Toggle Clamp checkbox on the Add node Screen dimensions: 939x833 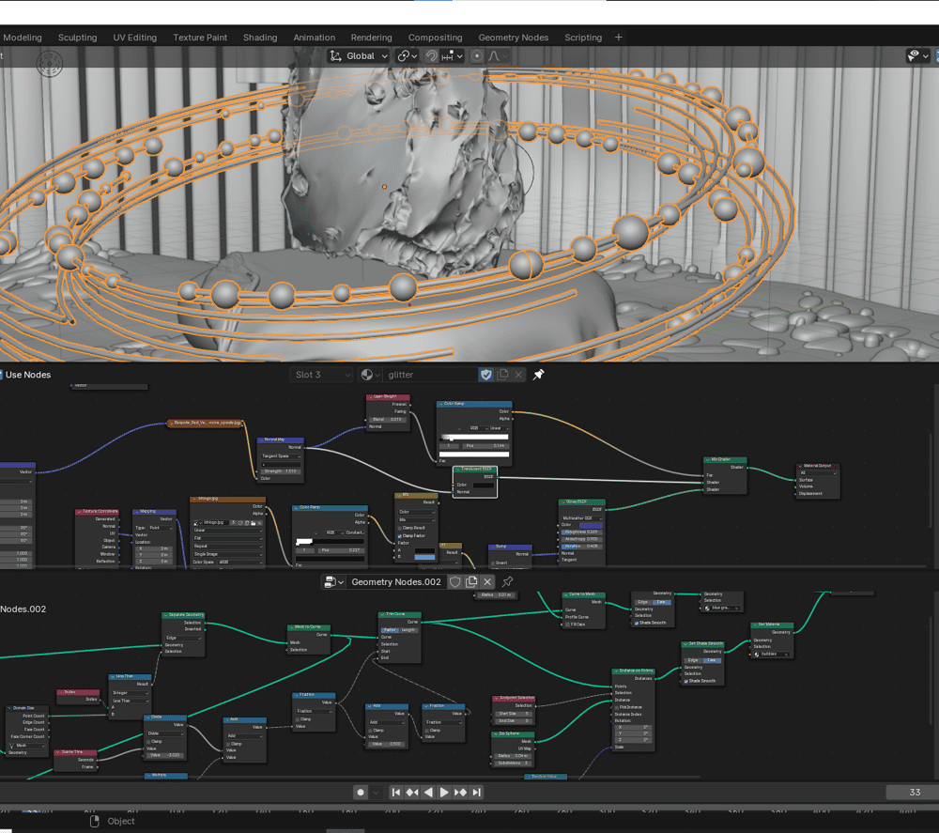pyautogui.click(x=370, y=730)
